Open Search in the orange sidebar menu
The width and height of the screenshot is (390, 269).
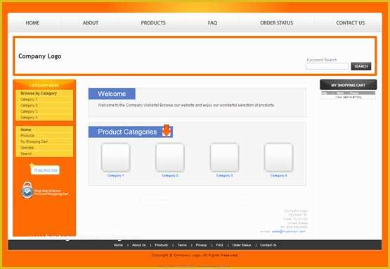26,154
